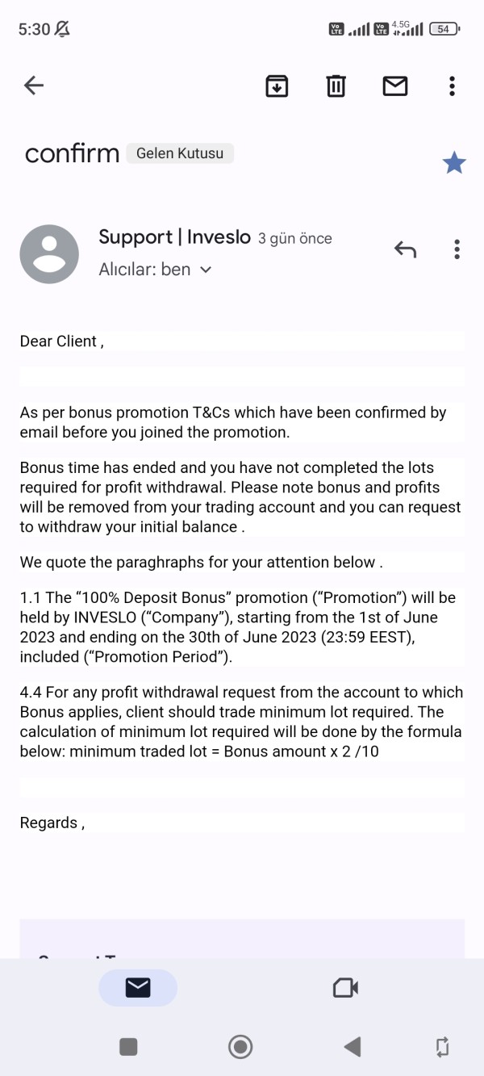Open message options beside the reply arrow
Screen dimensions: 484x1076
[457, 249]
